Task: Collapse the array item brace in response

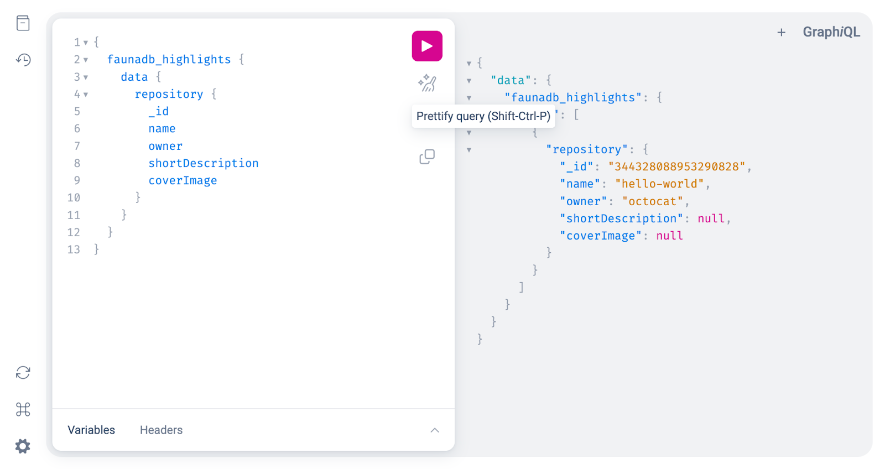Action: (469, 133)
